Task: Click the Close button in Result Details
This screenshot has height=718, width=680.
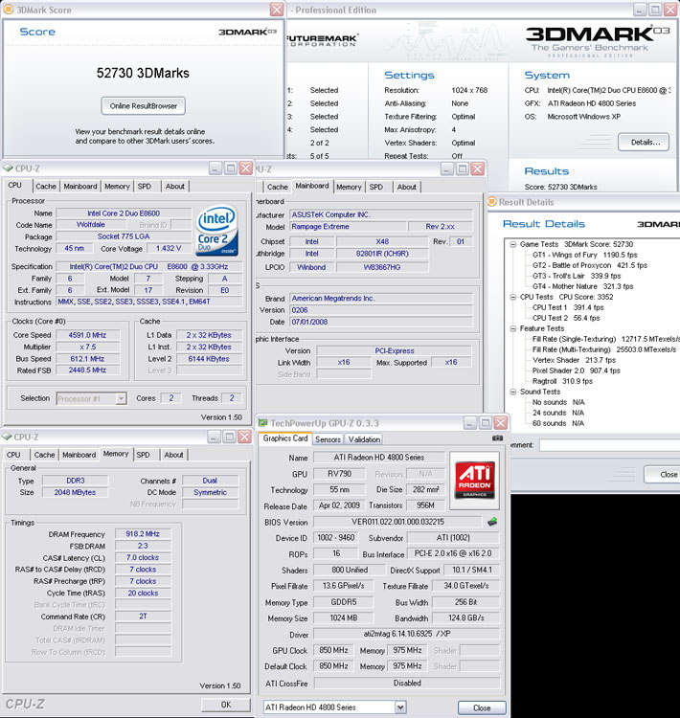Action: 662,475
